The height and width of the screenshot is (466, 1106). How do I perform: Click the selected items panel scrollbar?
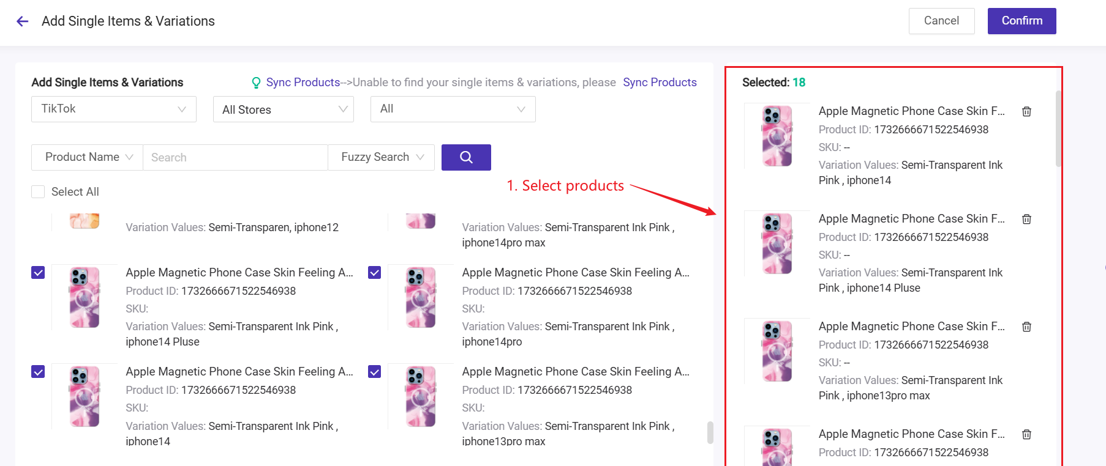click(1058, 128)
